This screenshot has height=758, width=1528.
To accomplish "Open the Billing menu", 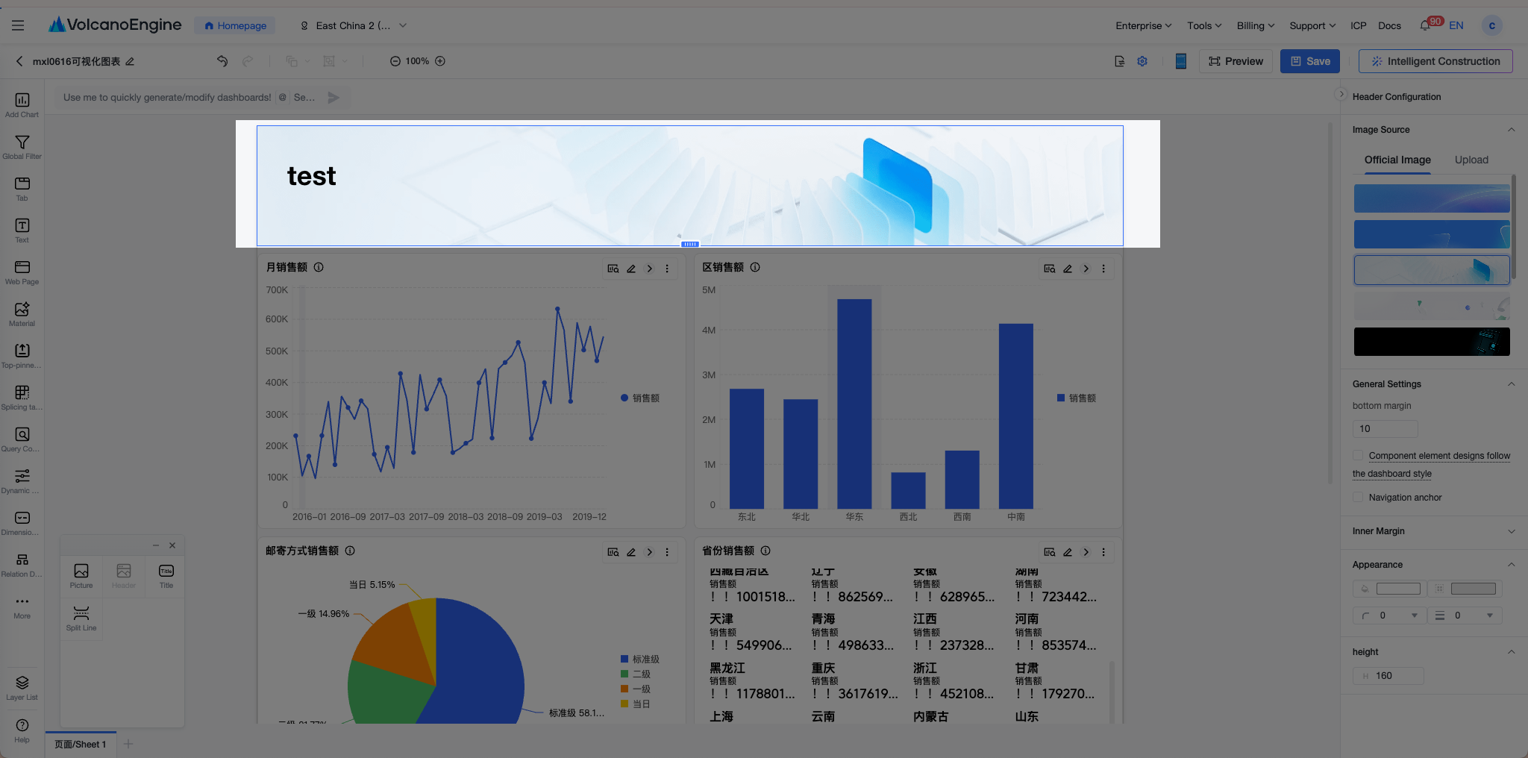I will pyautogui.click(x=1256, y=25).
